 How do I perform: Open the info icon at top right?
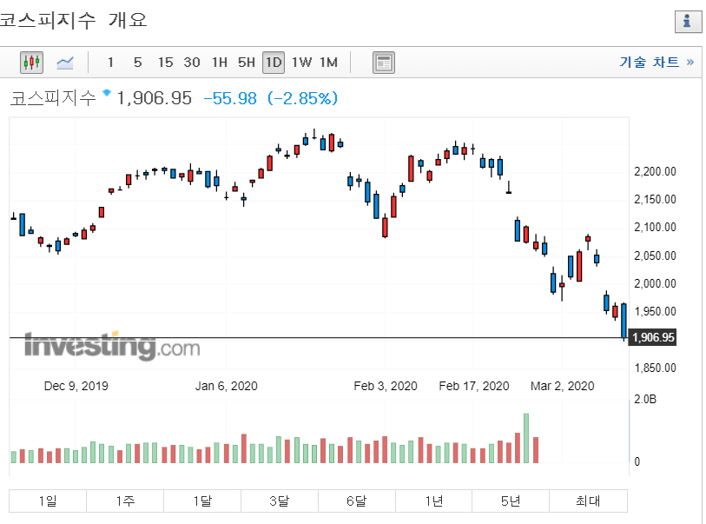tap(688, 21)
